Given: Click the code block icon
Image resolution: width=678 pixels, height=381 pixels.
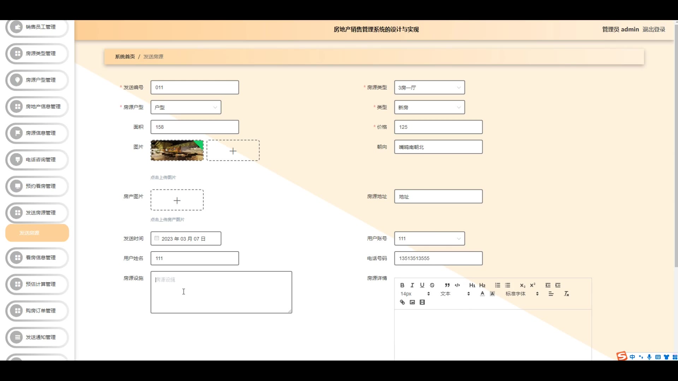Looking at the screenshot, I should tap(457, 285).
